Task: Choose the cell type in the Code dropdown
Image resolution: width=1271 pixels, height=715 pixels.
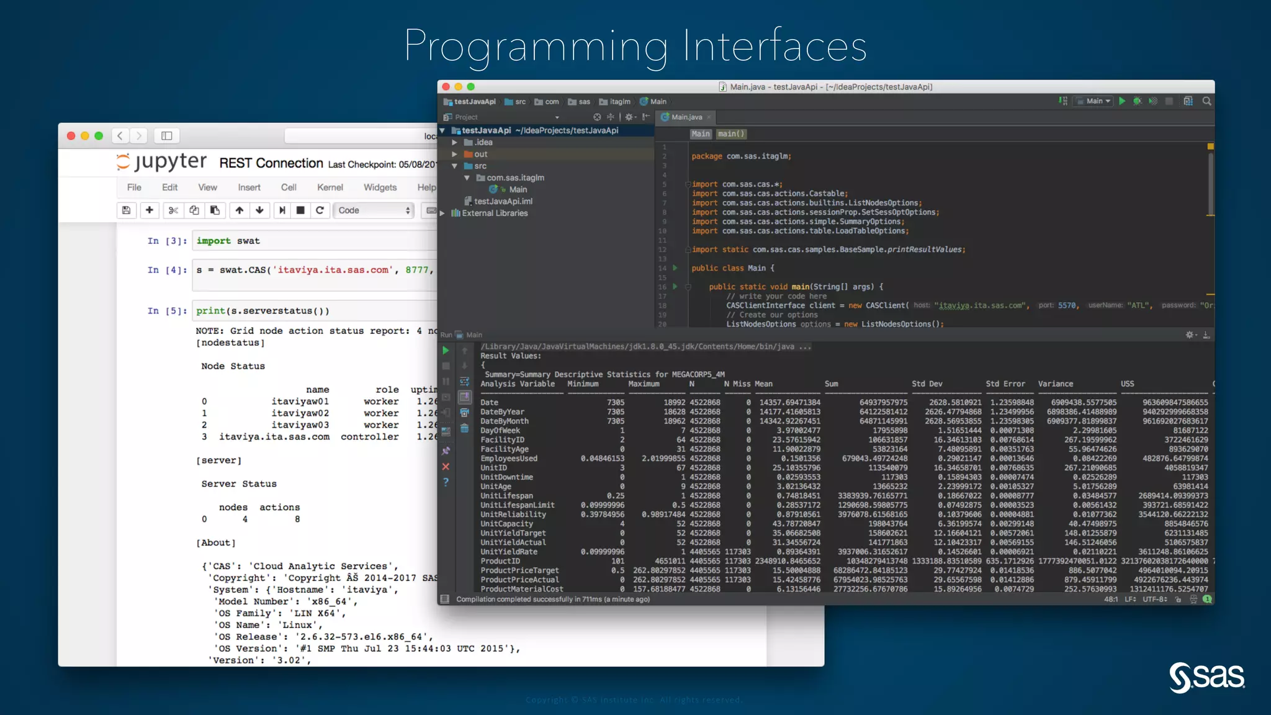Action: (x=374, y=210)
